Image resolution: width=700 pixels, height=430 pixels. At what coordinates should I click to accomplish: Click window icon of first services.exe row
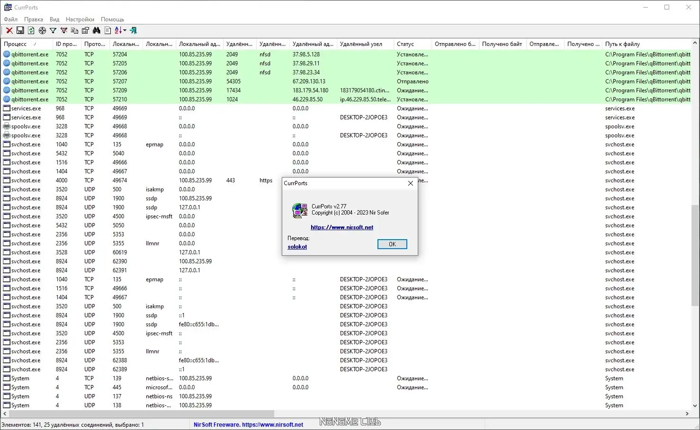7,108
